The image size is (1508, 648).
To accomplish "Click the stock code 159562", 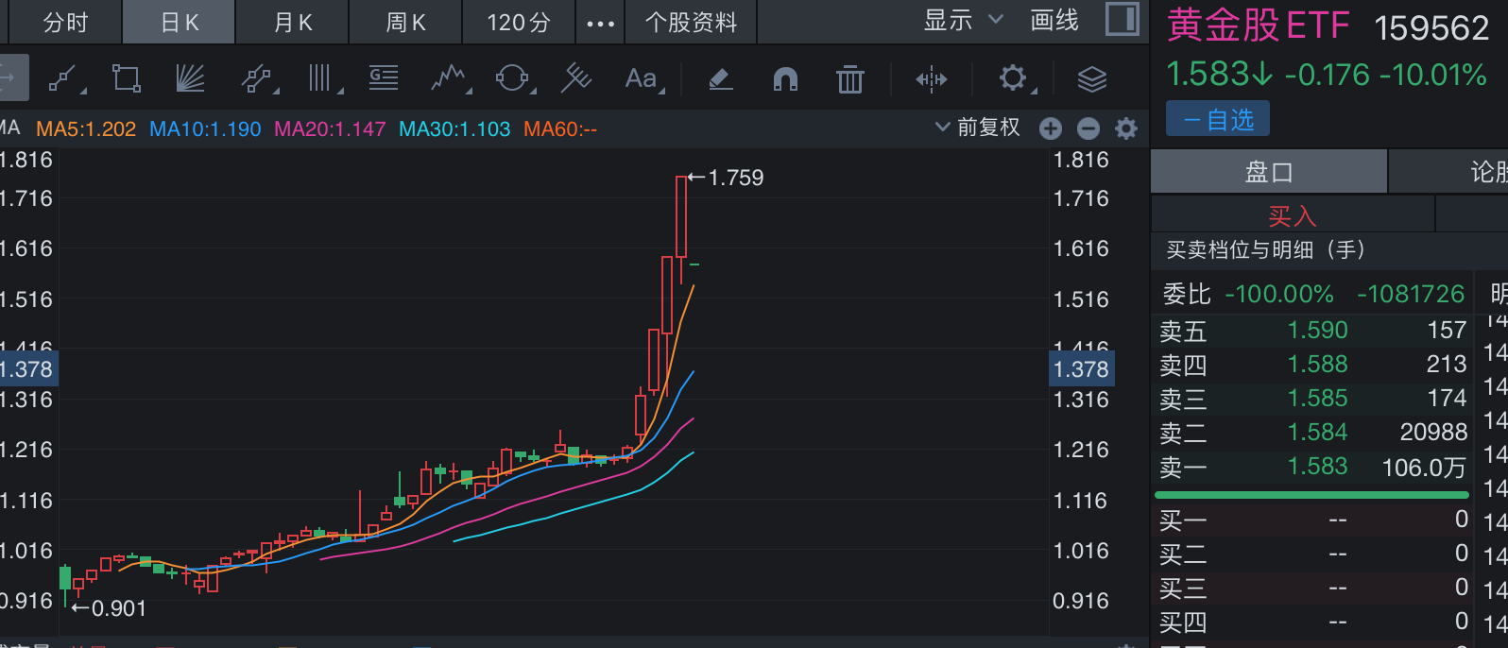I will coord(1431,28).
